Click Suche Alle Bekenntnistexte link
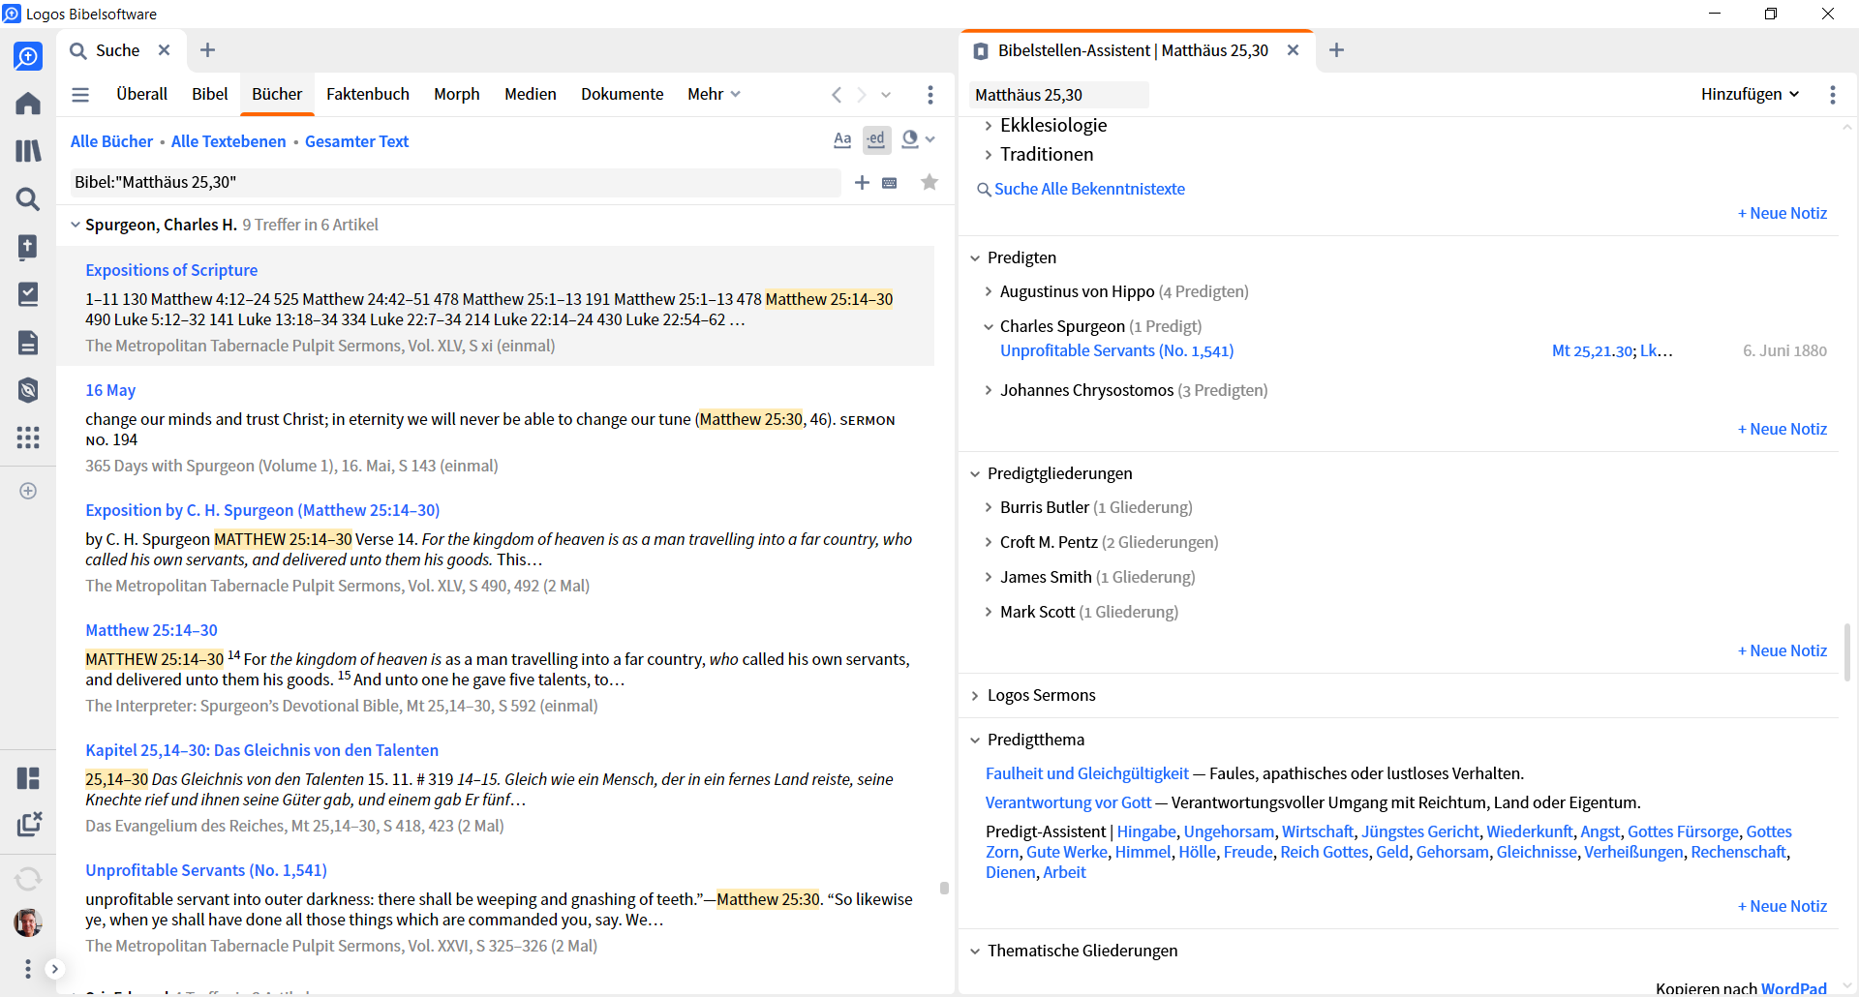1859x997 pixels. [x=1089, y=189]
